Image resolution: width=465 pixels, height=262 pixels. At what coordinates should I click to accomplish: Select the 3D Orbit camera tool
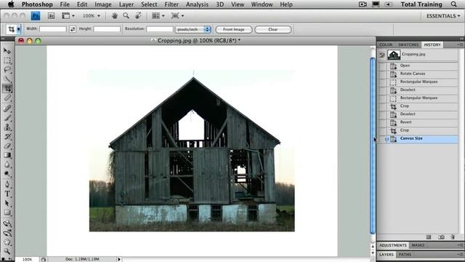(x=7, y=233)
